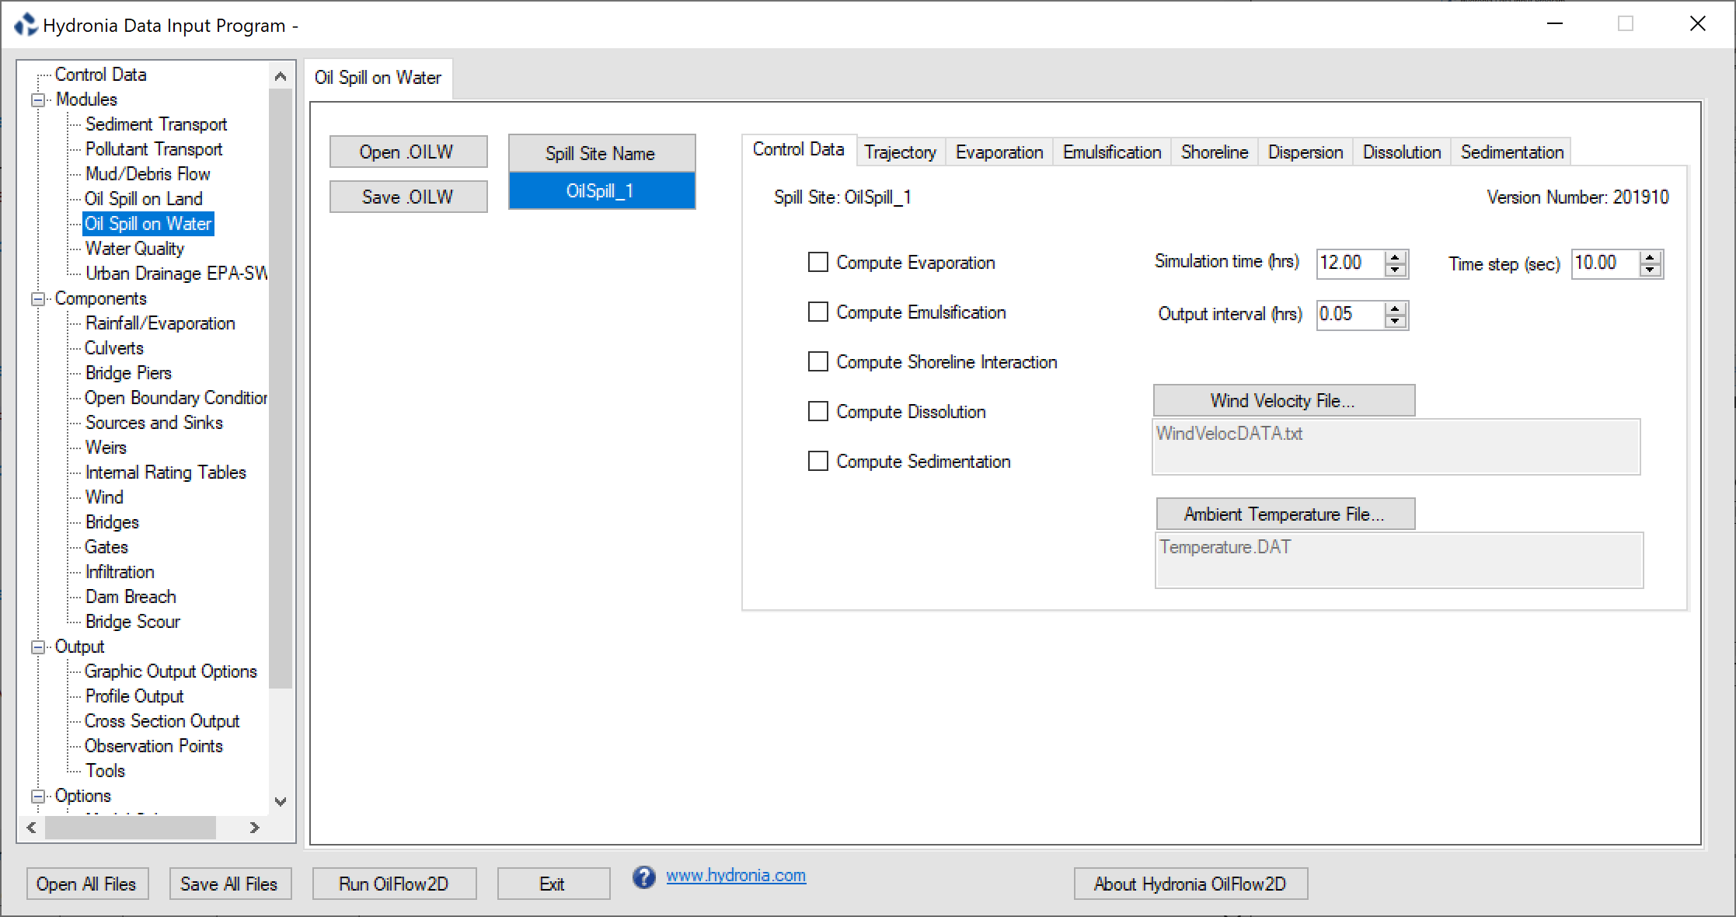Click the WindVelocDATA.txt file path box

coord(1396,447)
